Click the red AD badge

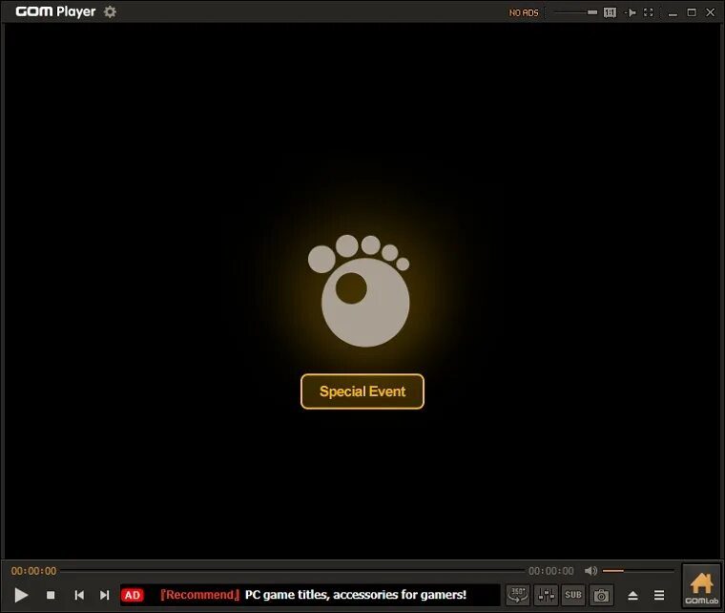pyautogui.click(x=133, y=595)
